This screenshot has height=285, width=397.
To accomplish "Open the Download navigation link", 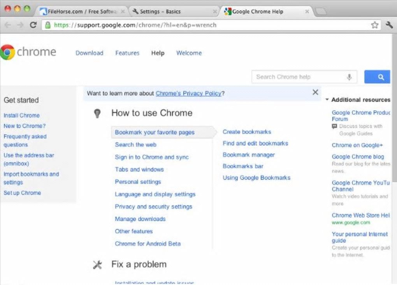I will pyautogui.click(x=90, y=53).
